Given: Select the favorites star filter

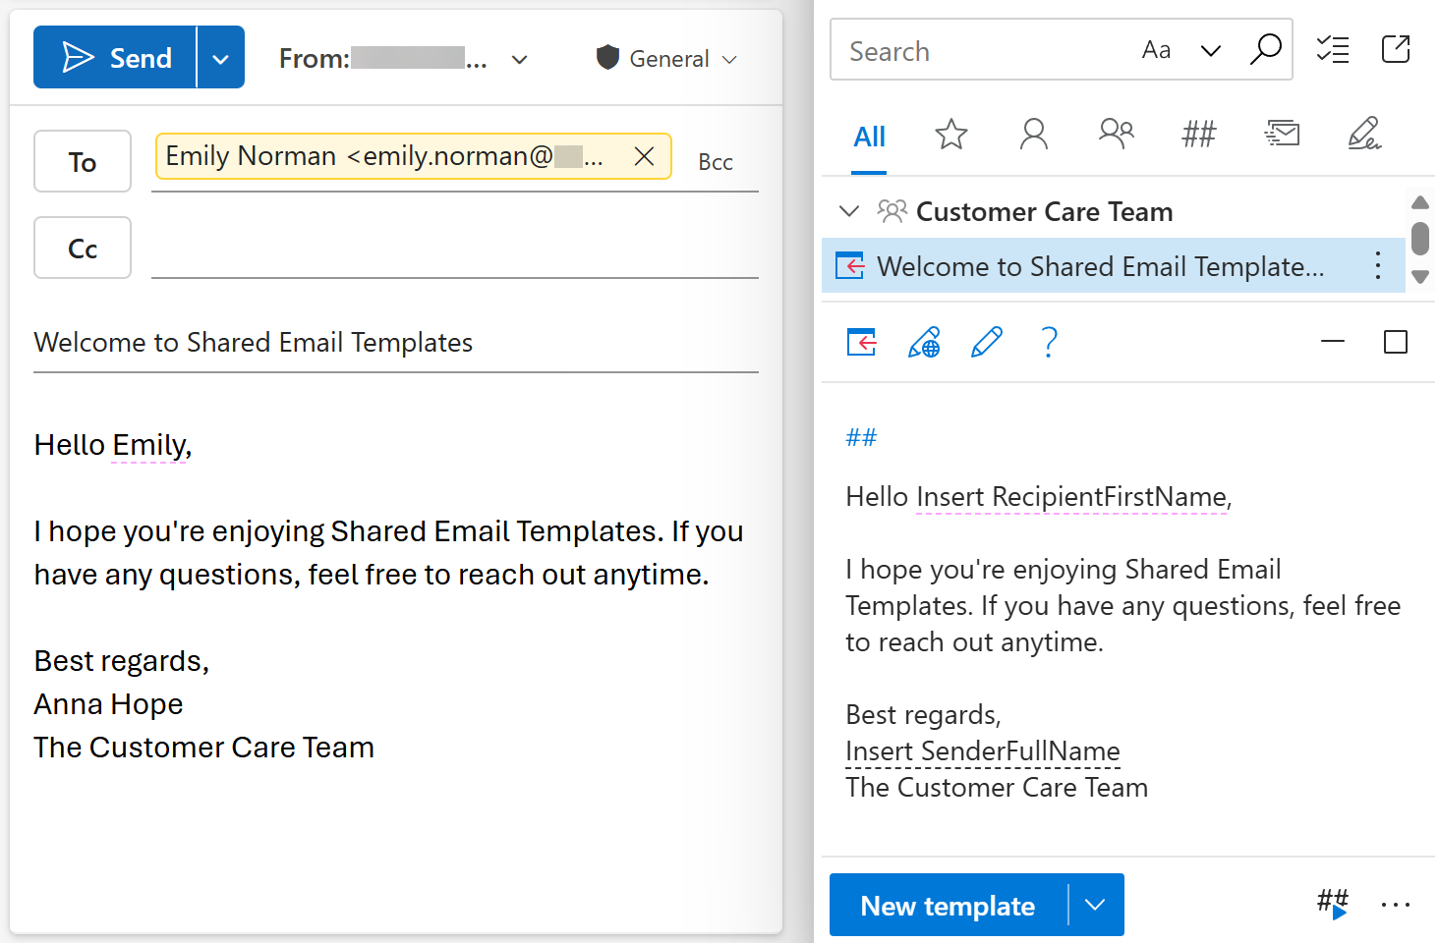Looking at the screenshot, I should (950, 134).
